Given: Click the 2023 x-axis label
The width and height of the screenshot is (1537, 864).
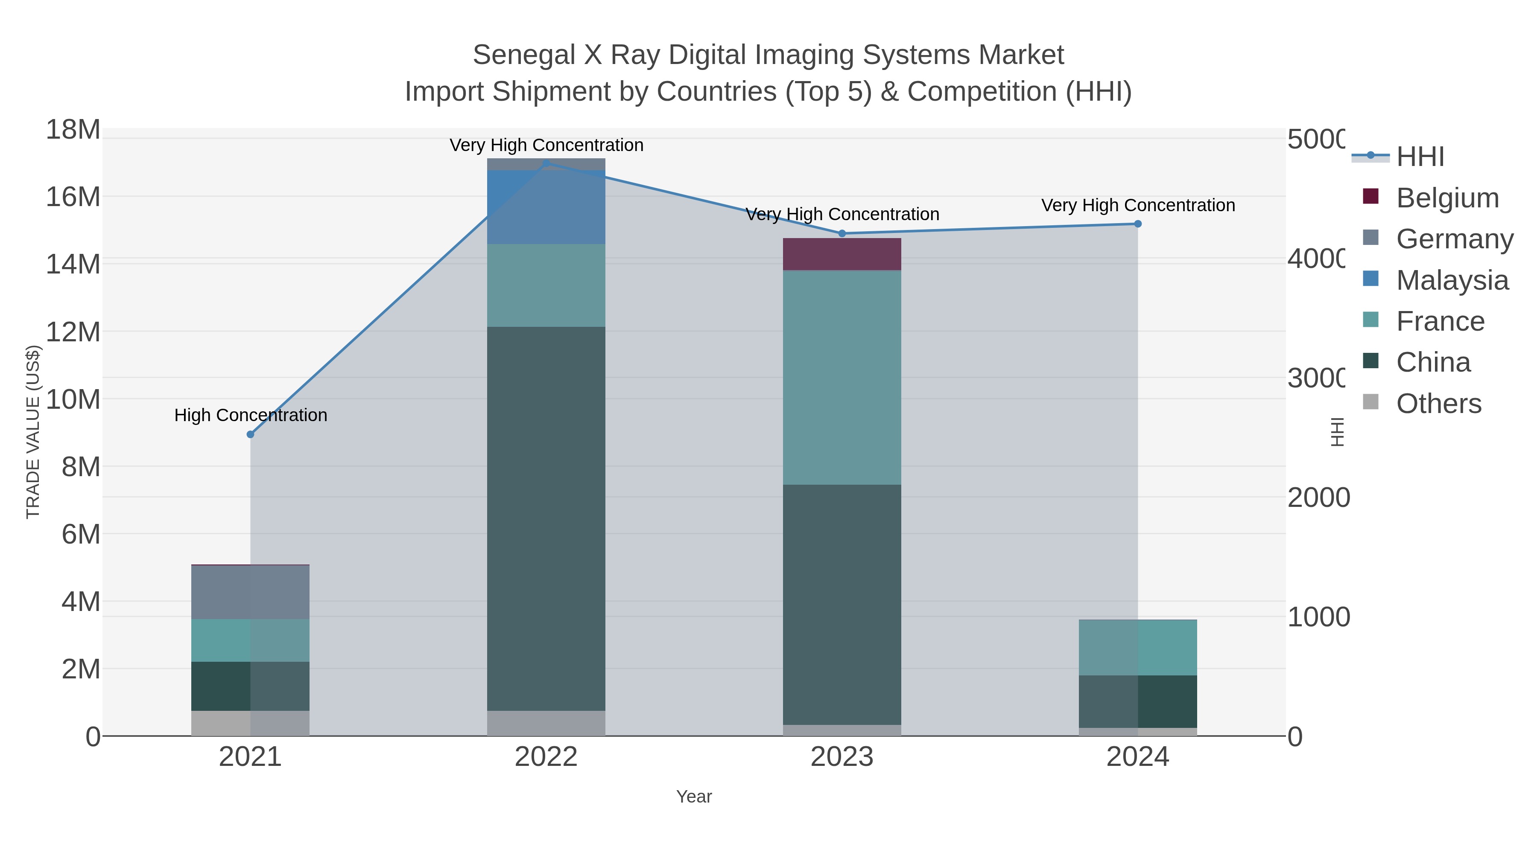Looking at the screenshot, I should tap(842, 757).
